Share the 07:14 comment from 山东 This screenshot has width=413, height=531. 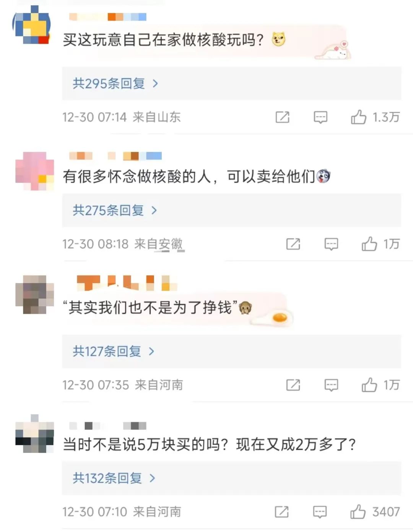(x=283, y=117)
